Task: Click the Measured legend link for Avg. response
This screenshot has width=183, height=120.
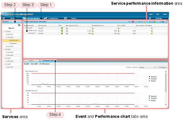Action: point(154,76)
